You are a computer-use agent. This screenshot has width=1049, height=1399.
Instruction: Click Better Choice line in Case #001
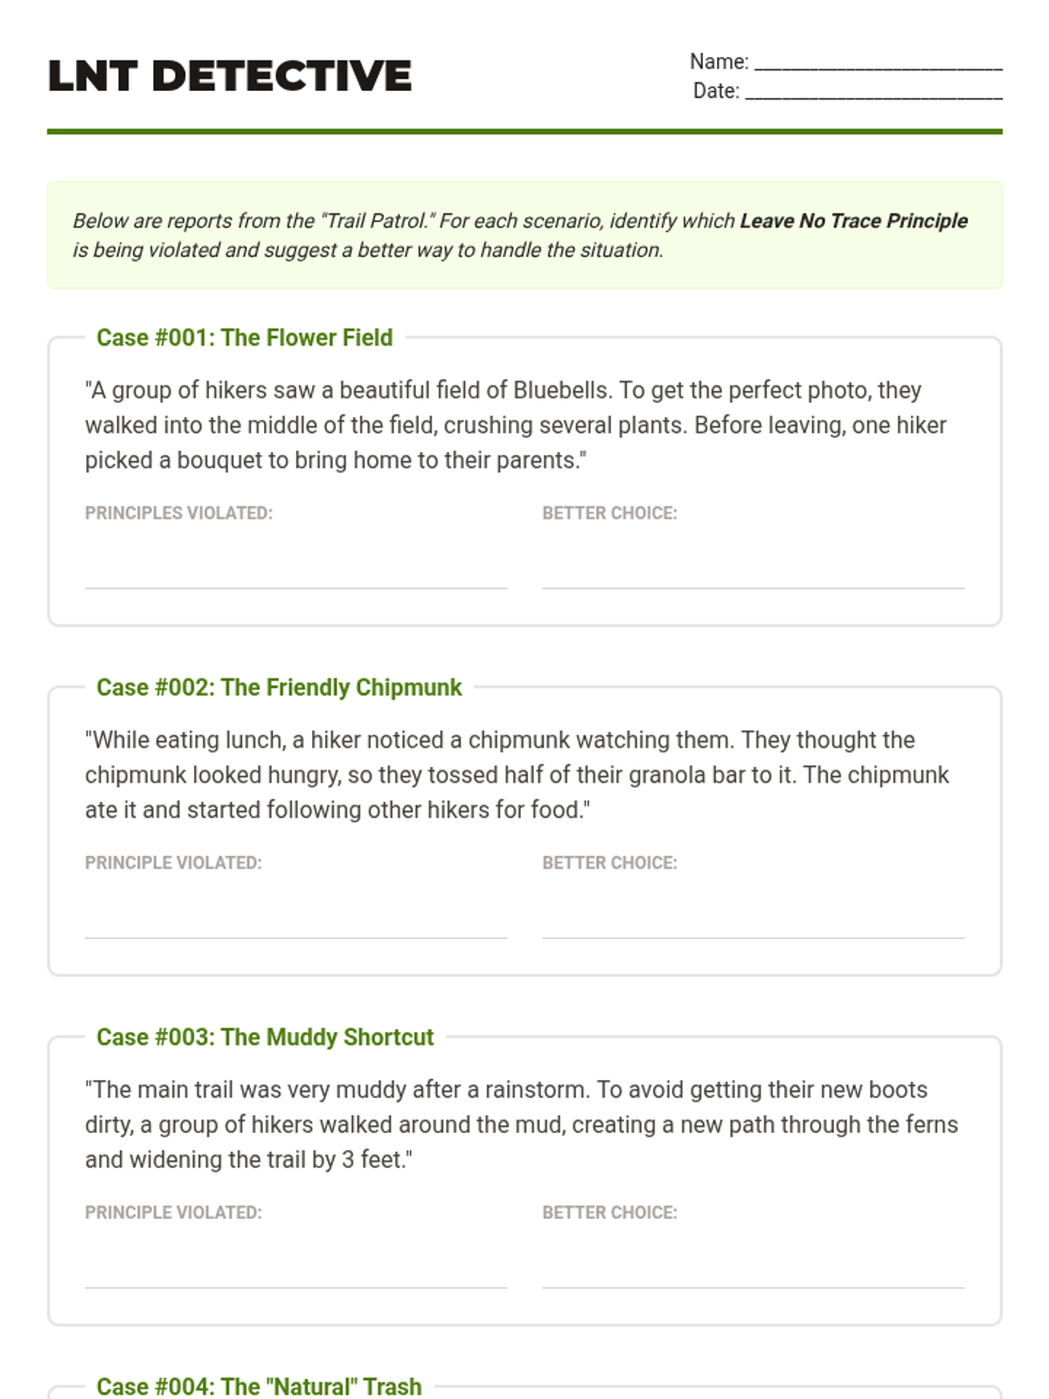(x=753, y=567)
